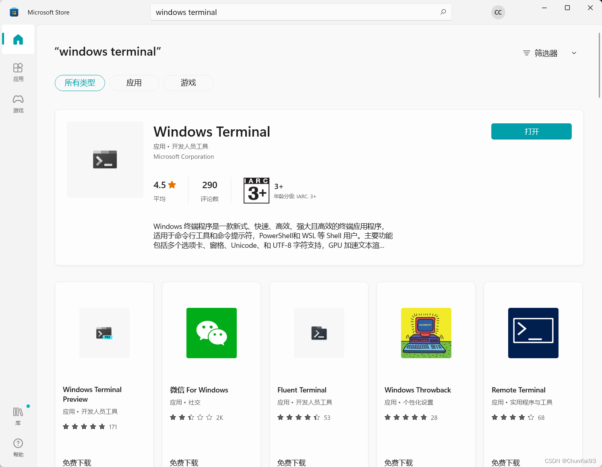Click the 微信 For Windows title

coord(199,390)
